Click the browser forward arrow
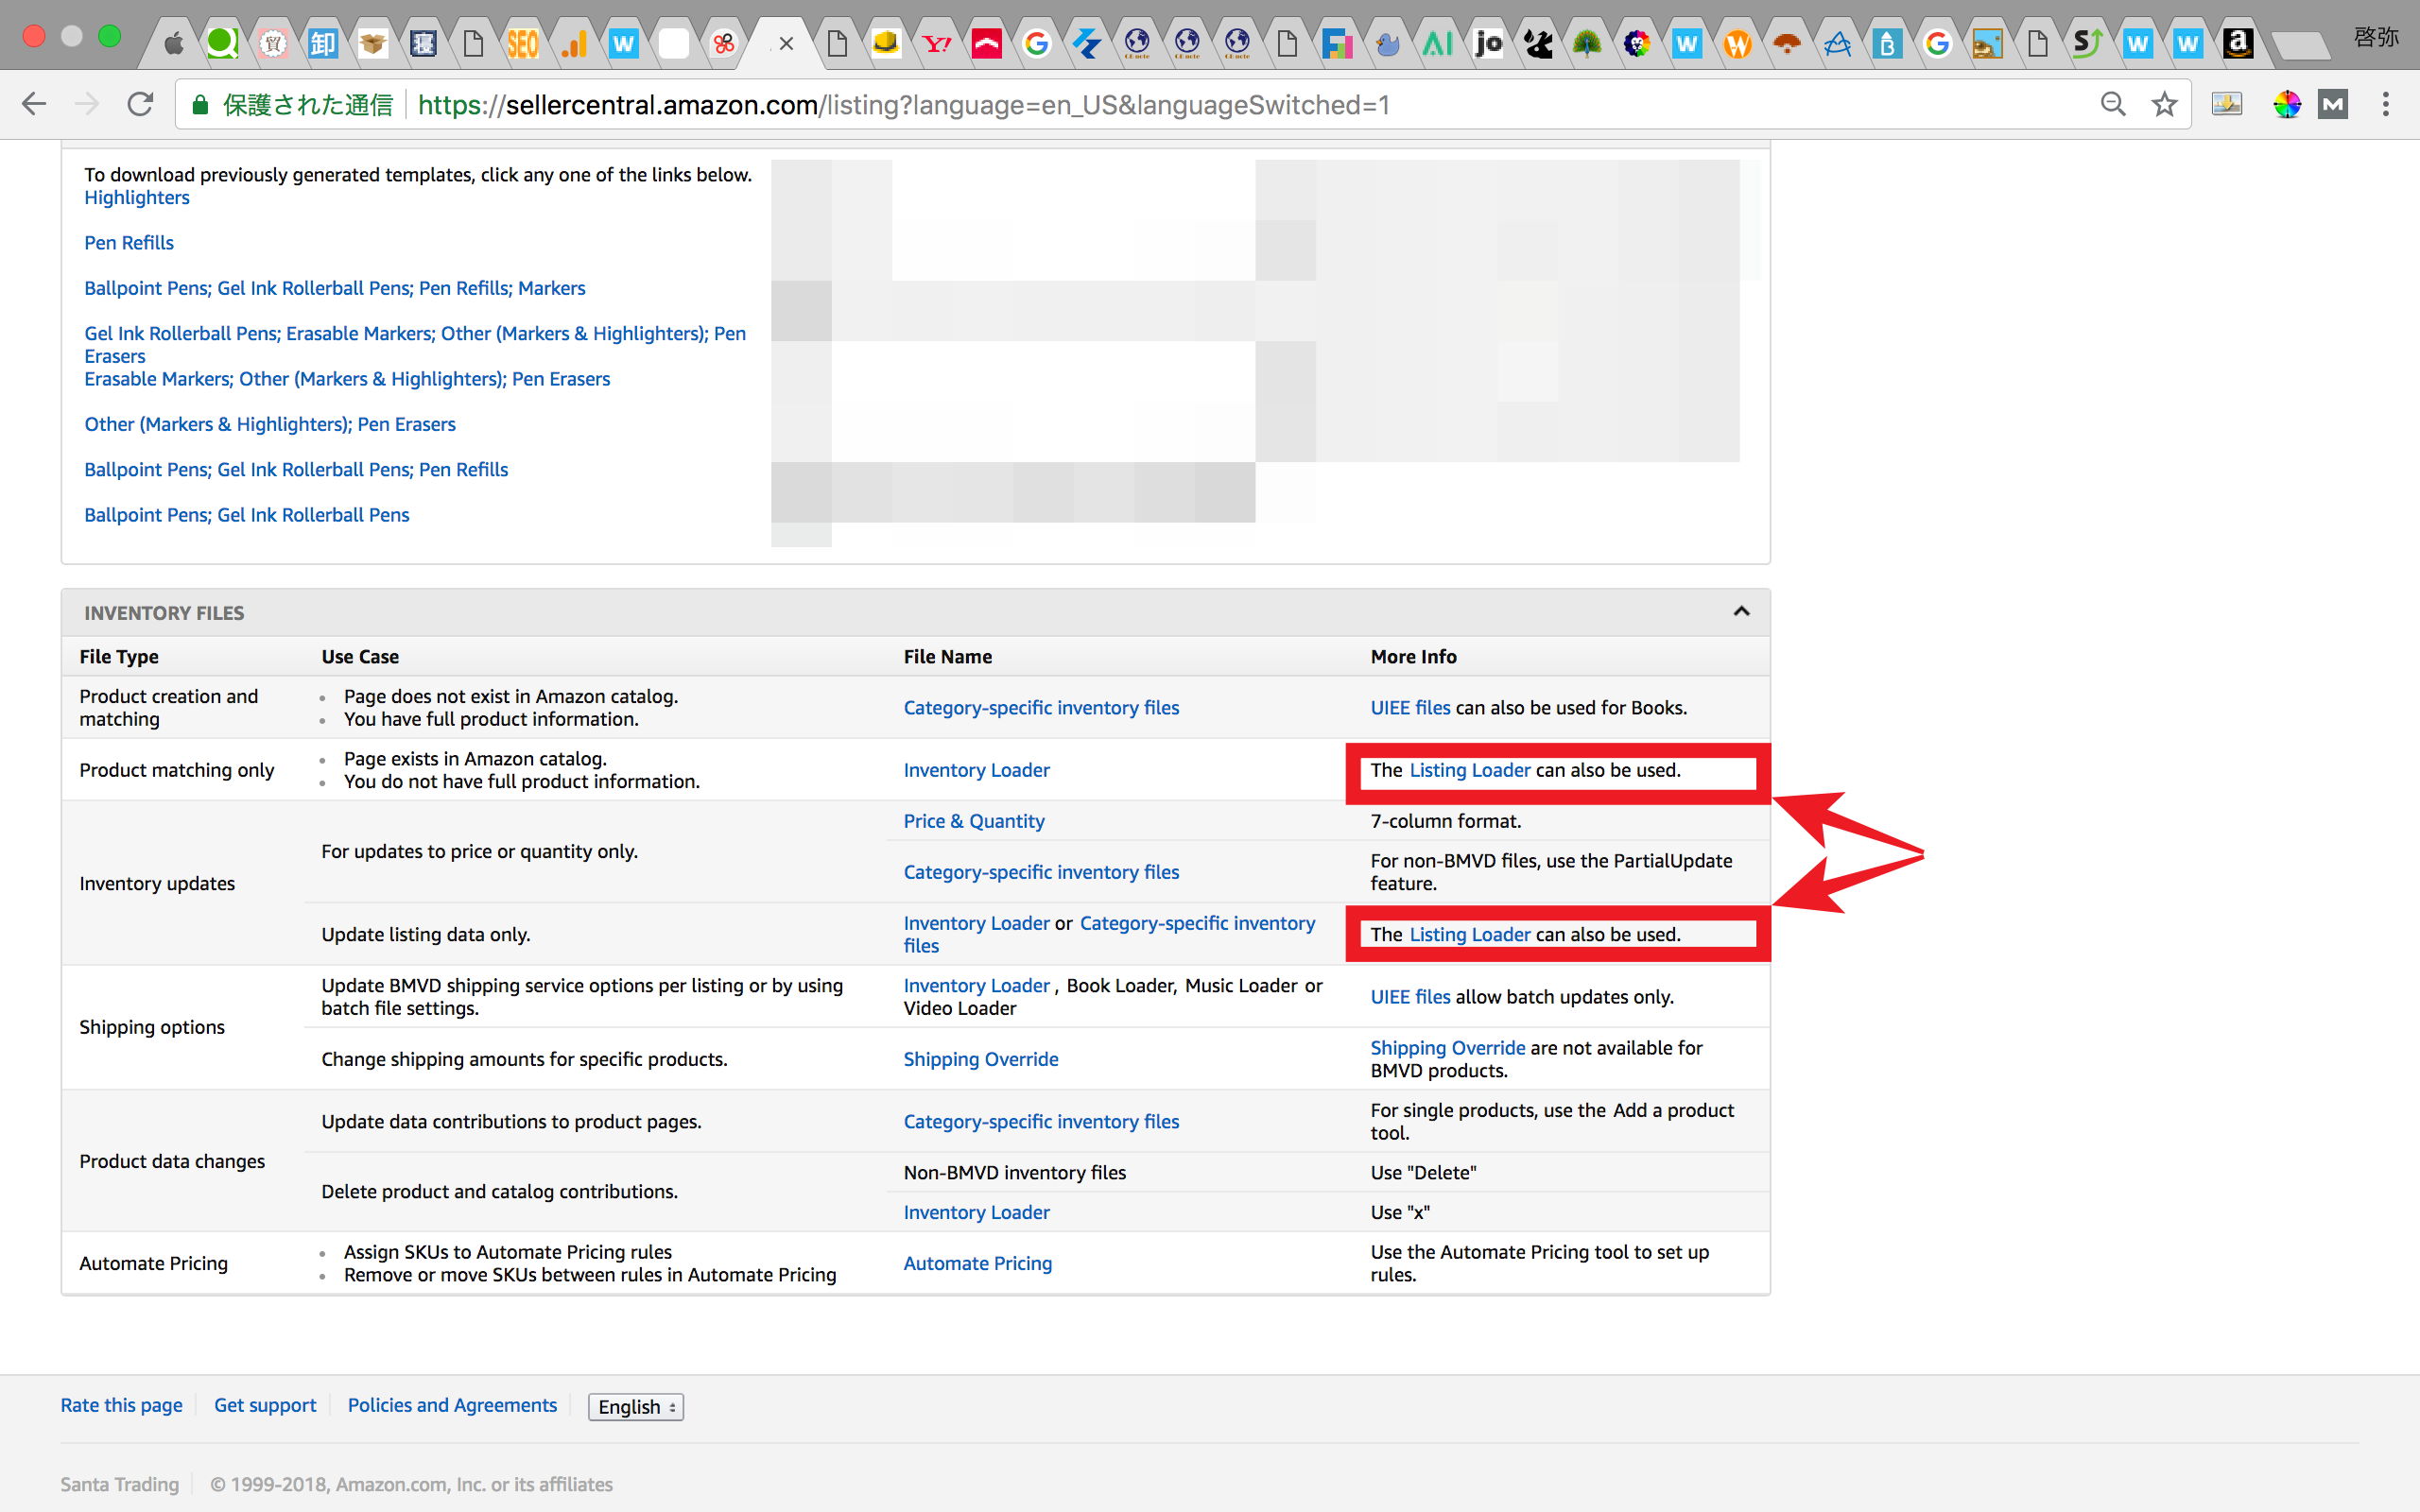Screen dimensions: 2420x1512 coord(87,104)
